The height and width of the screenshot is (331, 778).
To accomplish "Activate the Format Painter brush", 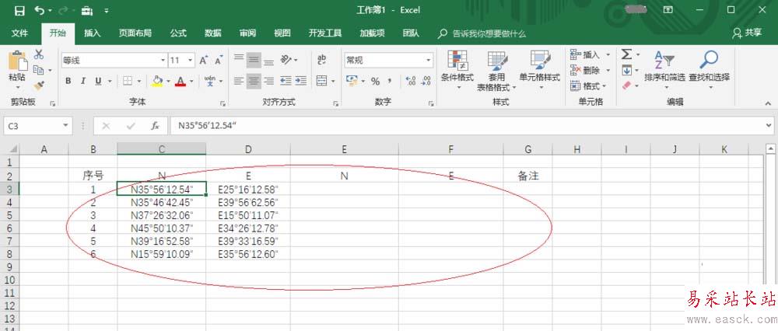I will point(39,85).
